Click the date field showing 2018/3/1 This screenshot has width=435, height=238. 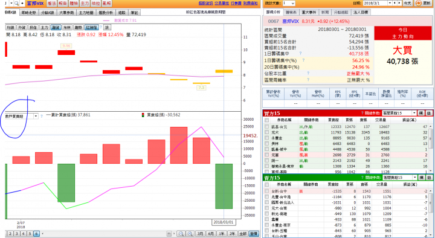[375, 4]
